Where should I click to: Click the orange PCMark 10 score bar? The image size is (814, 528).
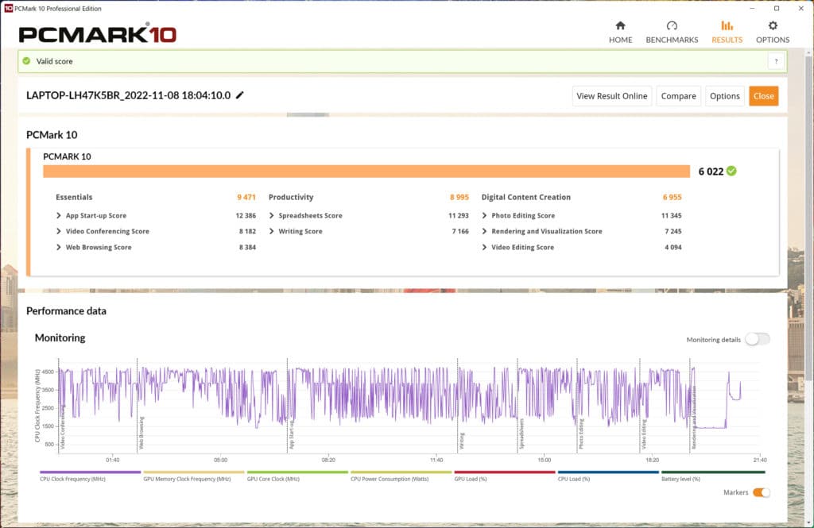366,172
